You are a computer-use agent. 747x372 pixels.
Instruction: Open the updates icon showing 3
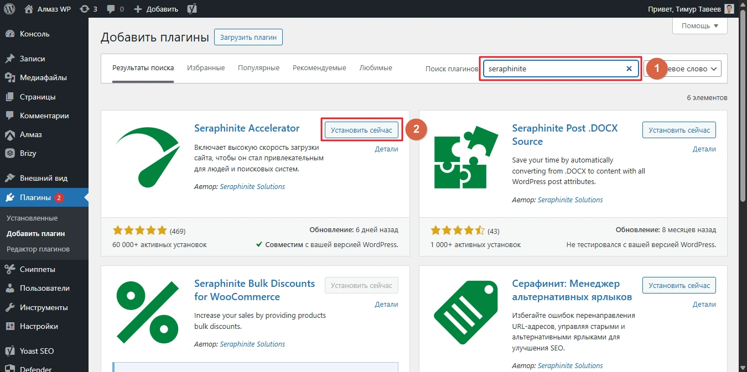88,9
